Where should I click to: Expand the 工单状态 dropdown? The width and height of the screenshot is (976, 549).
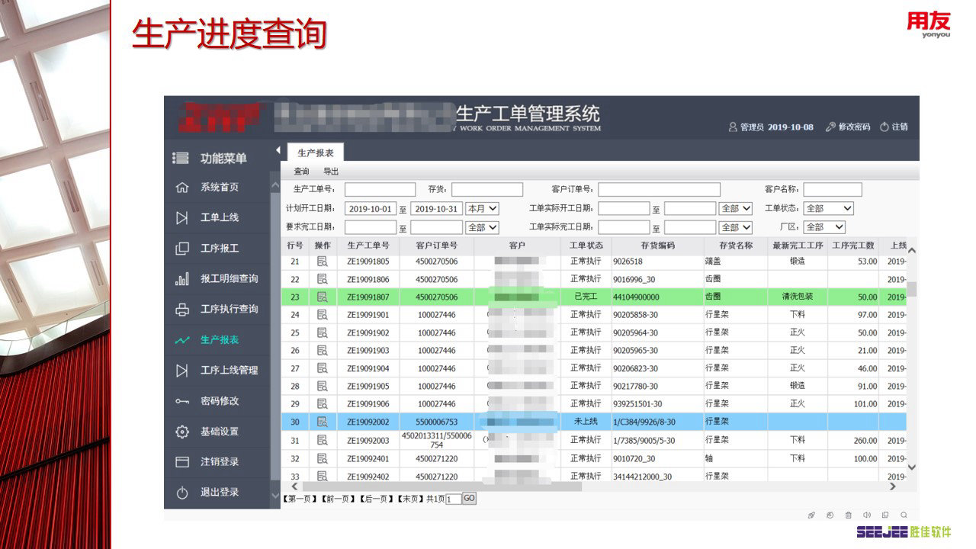[828, 208]
